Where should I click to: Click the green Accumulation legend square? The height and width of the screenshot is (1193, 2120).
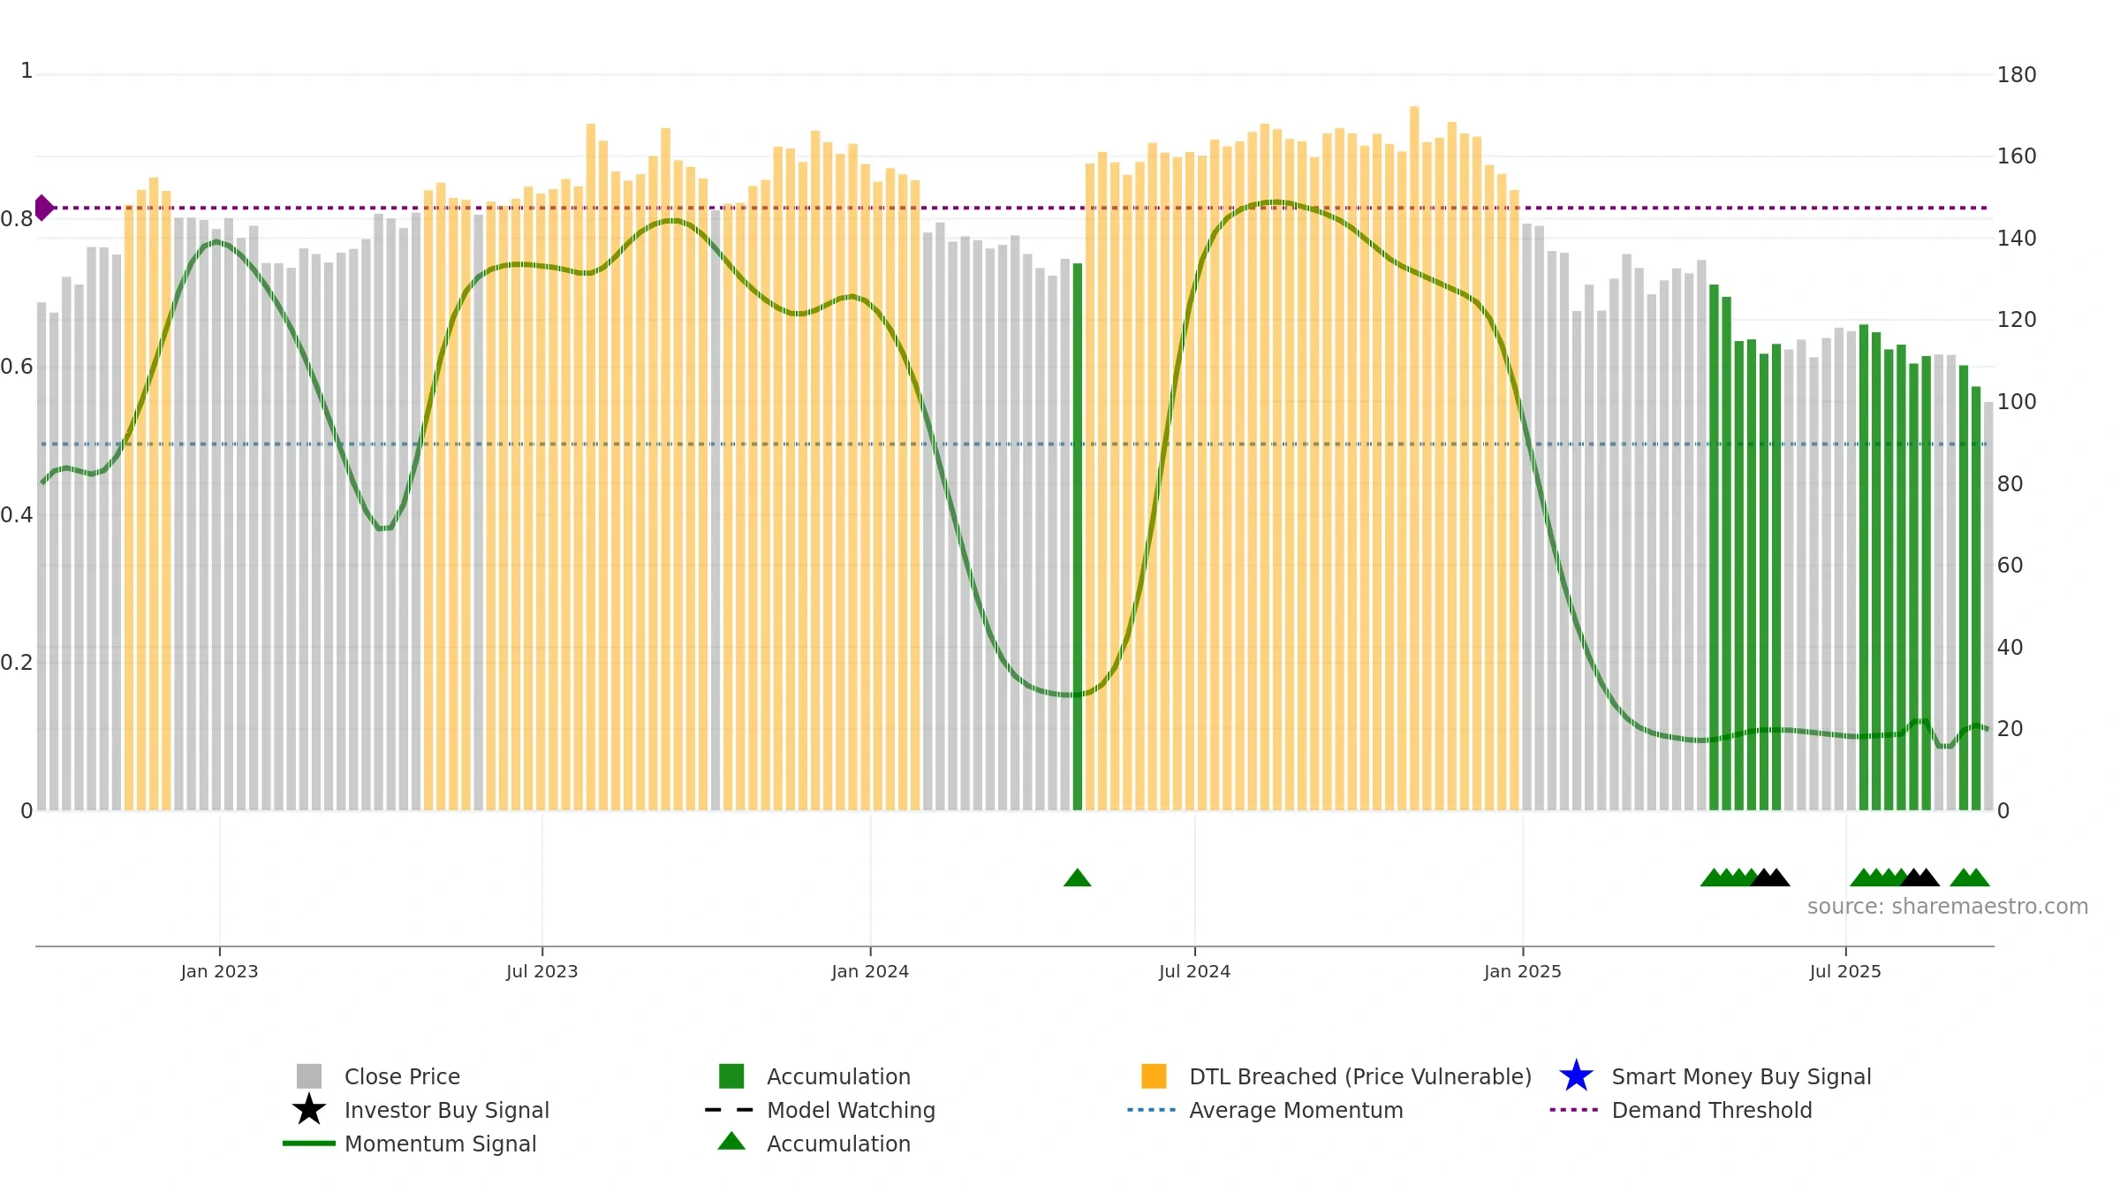tap(731, 1076)
